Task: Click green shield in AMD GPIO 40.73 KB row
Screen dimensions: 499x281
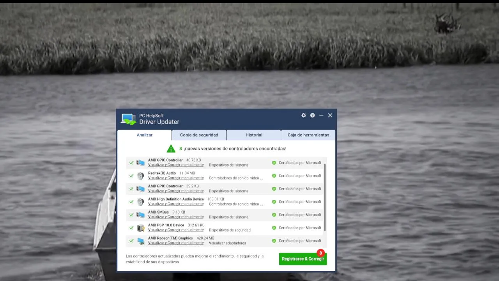Action: [x=274, y=163]
